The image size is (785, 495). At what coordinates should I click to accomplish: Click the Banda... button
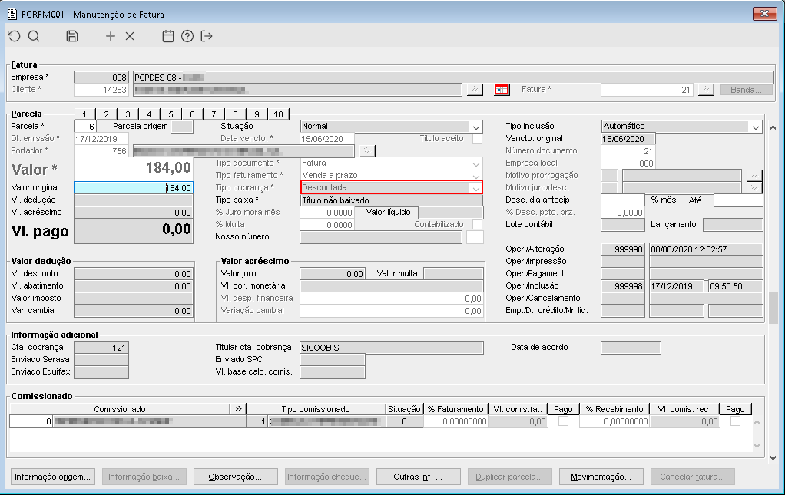pyautogui.click(x=747, y=90)
